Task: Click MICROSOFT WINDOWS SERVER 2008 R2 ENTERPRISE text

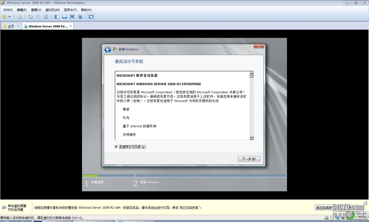Action: [159, 84]
